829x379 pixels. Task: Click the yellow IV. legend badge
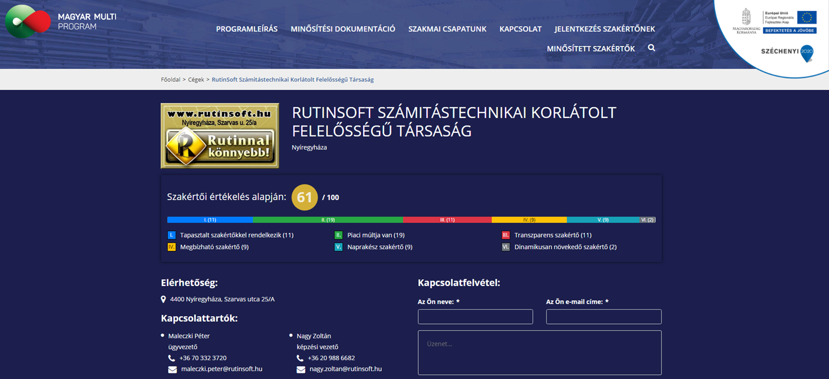172,247
